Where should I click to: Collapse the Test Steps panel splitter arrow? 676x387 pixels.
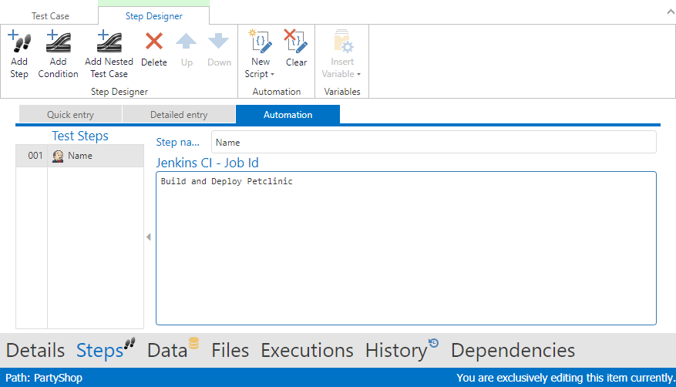tap(148, 237)
